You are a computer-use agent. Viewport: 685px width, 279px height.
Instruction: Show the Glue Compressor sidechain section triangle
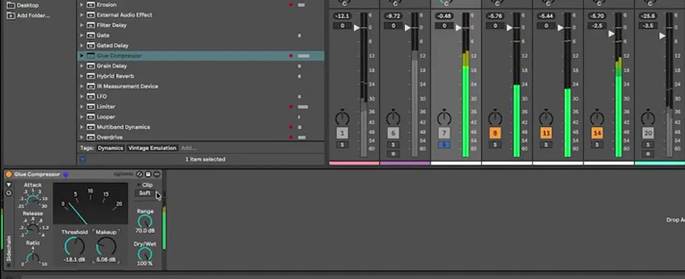click(9, 184)
